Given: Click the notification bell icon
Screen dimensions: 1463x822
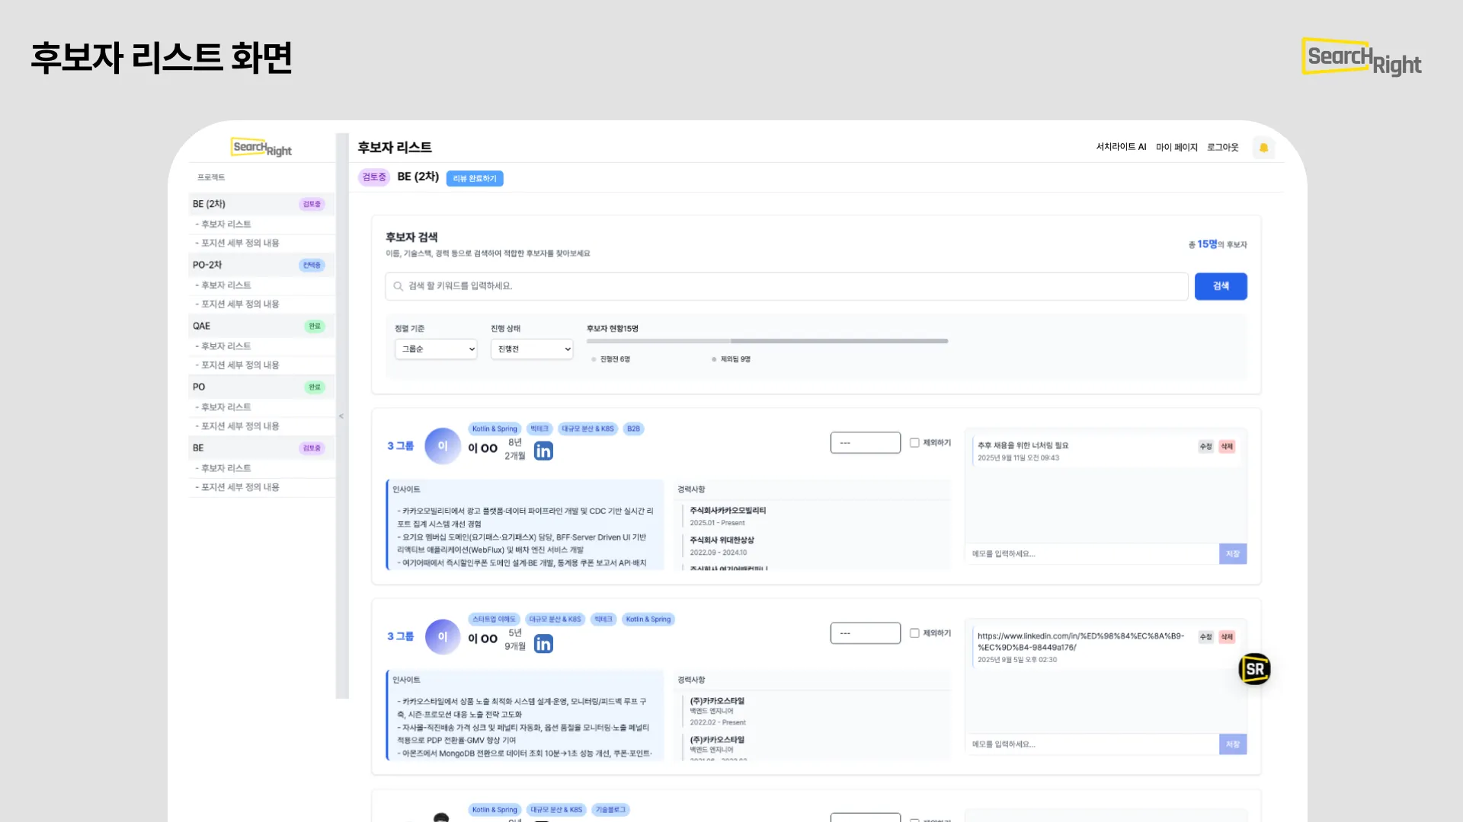Looking at the screenshot, I should coord(1263,148).
